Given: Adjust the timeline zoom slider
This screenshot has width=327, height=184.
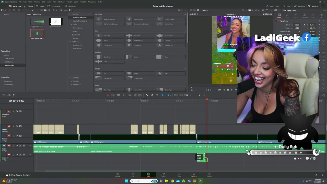Looking at the screenshot, I should [199, 95].
